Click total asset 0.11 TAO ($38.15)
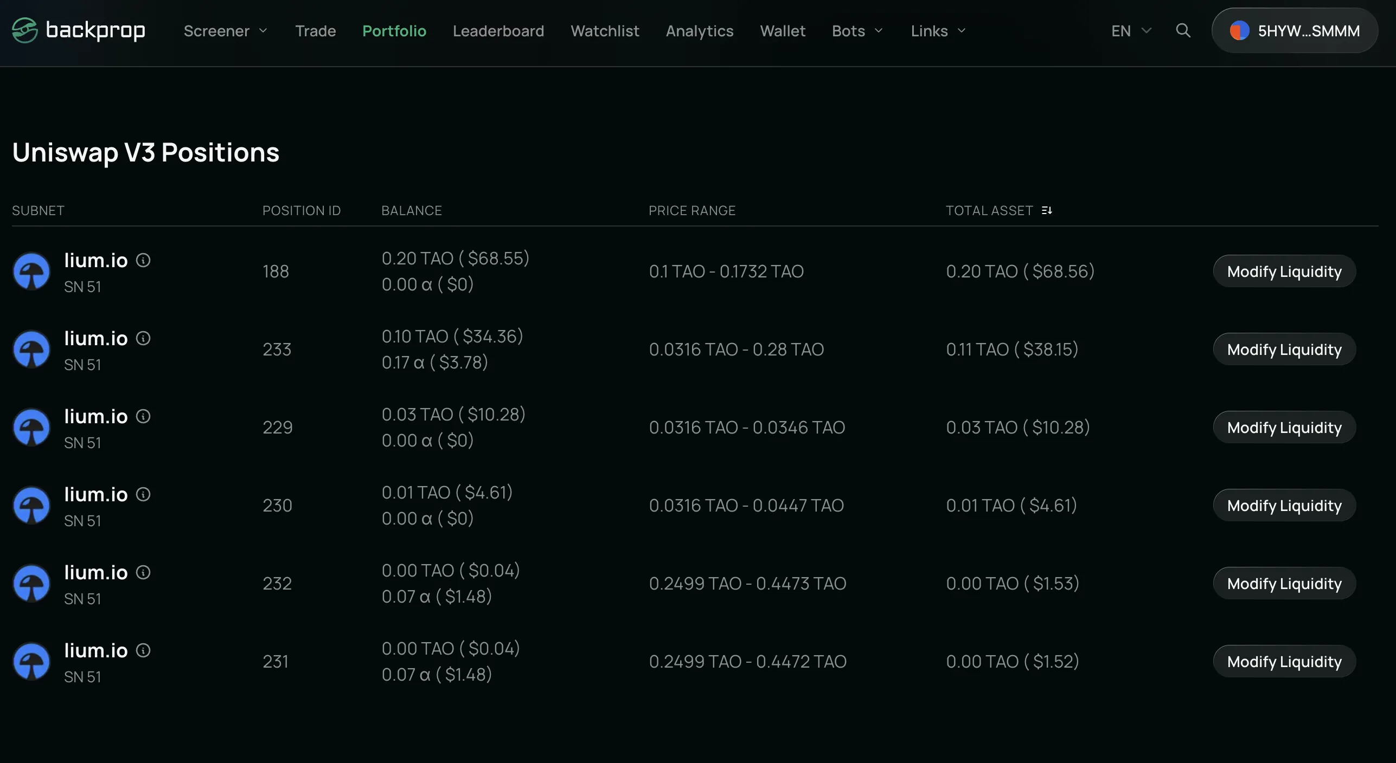This screenshot has height=763, width=1396. (1012, 350)
